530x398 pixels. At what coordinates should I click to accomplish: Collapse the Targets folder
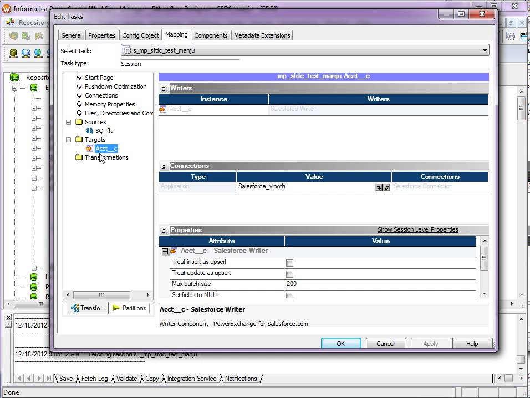pyautogui.click(x=69, y=140)
